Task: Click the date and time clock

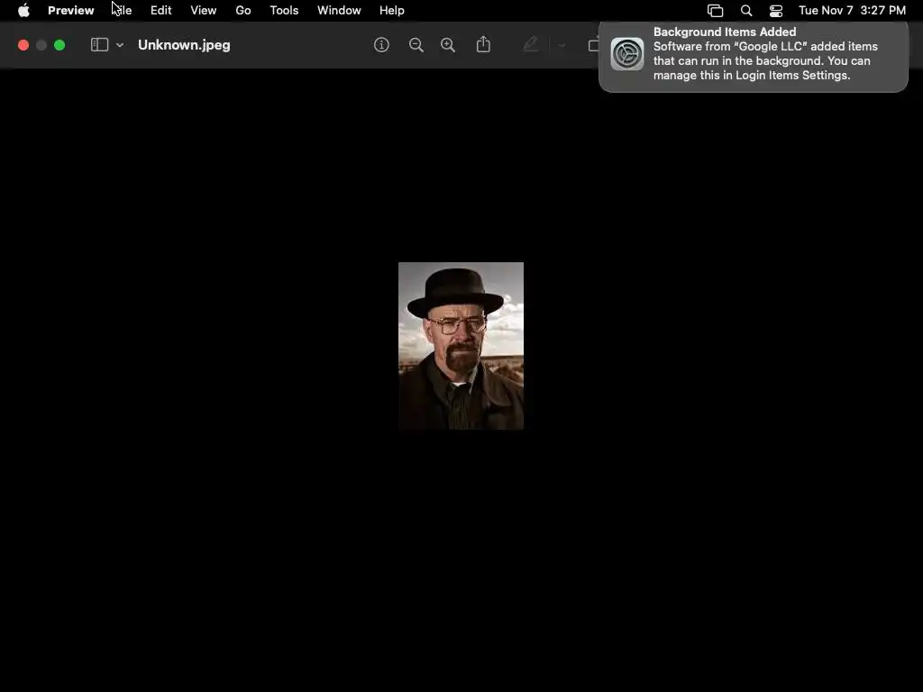Action: point(852,11)
